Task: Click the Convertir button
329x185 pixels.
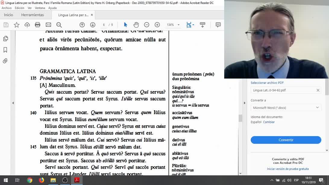Action: tap(286, 140)
